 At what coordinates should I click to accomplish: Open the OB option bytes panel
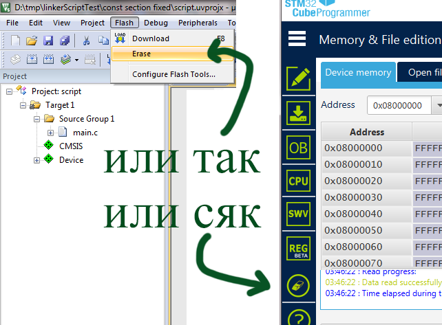297,146
